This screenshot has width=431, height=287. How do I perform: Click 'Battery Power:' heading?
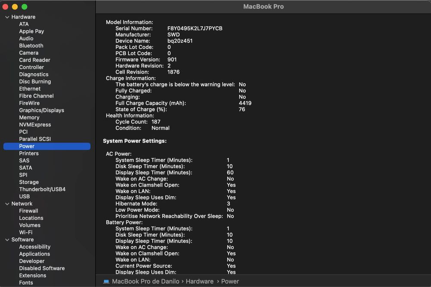coord(124,222)
